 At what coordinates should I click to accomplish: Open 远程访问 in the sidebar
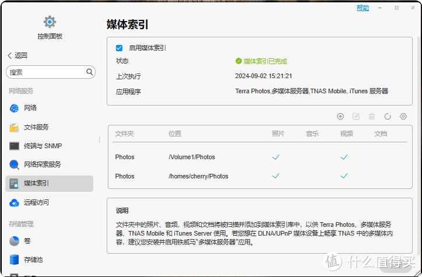(x=36, y=202)
